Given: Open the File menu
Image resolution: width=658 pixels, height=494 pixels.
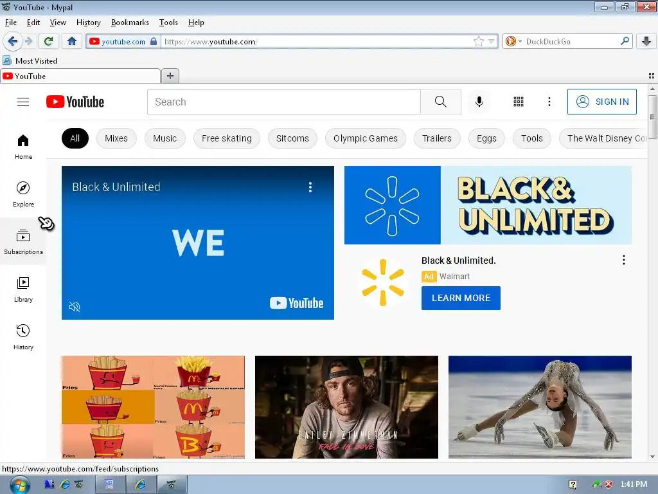Looking at the screenshot, I should tap(11, 23).
